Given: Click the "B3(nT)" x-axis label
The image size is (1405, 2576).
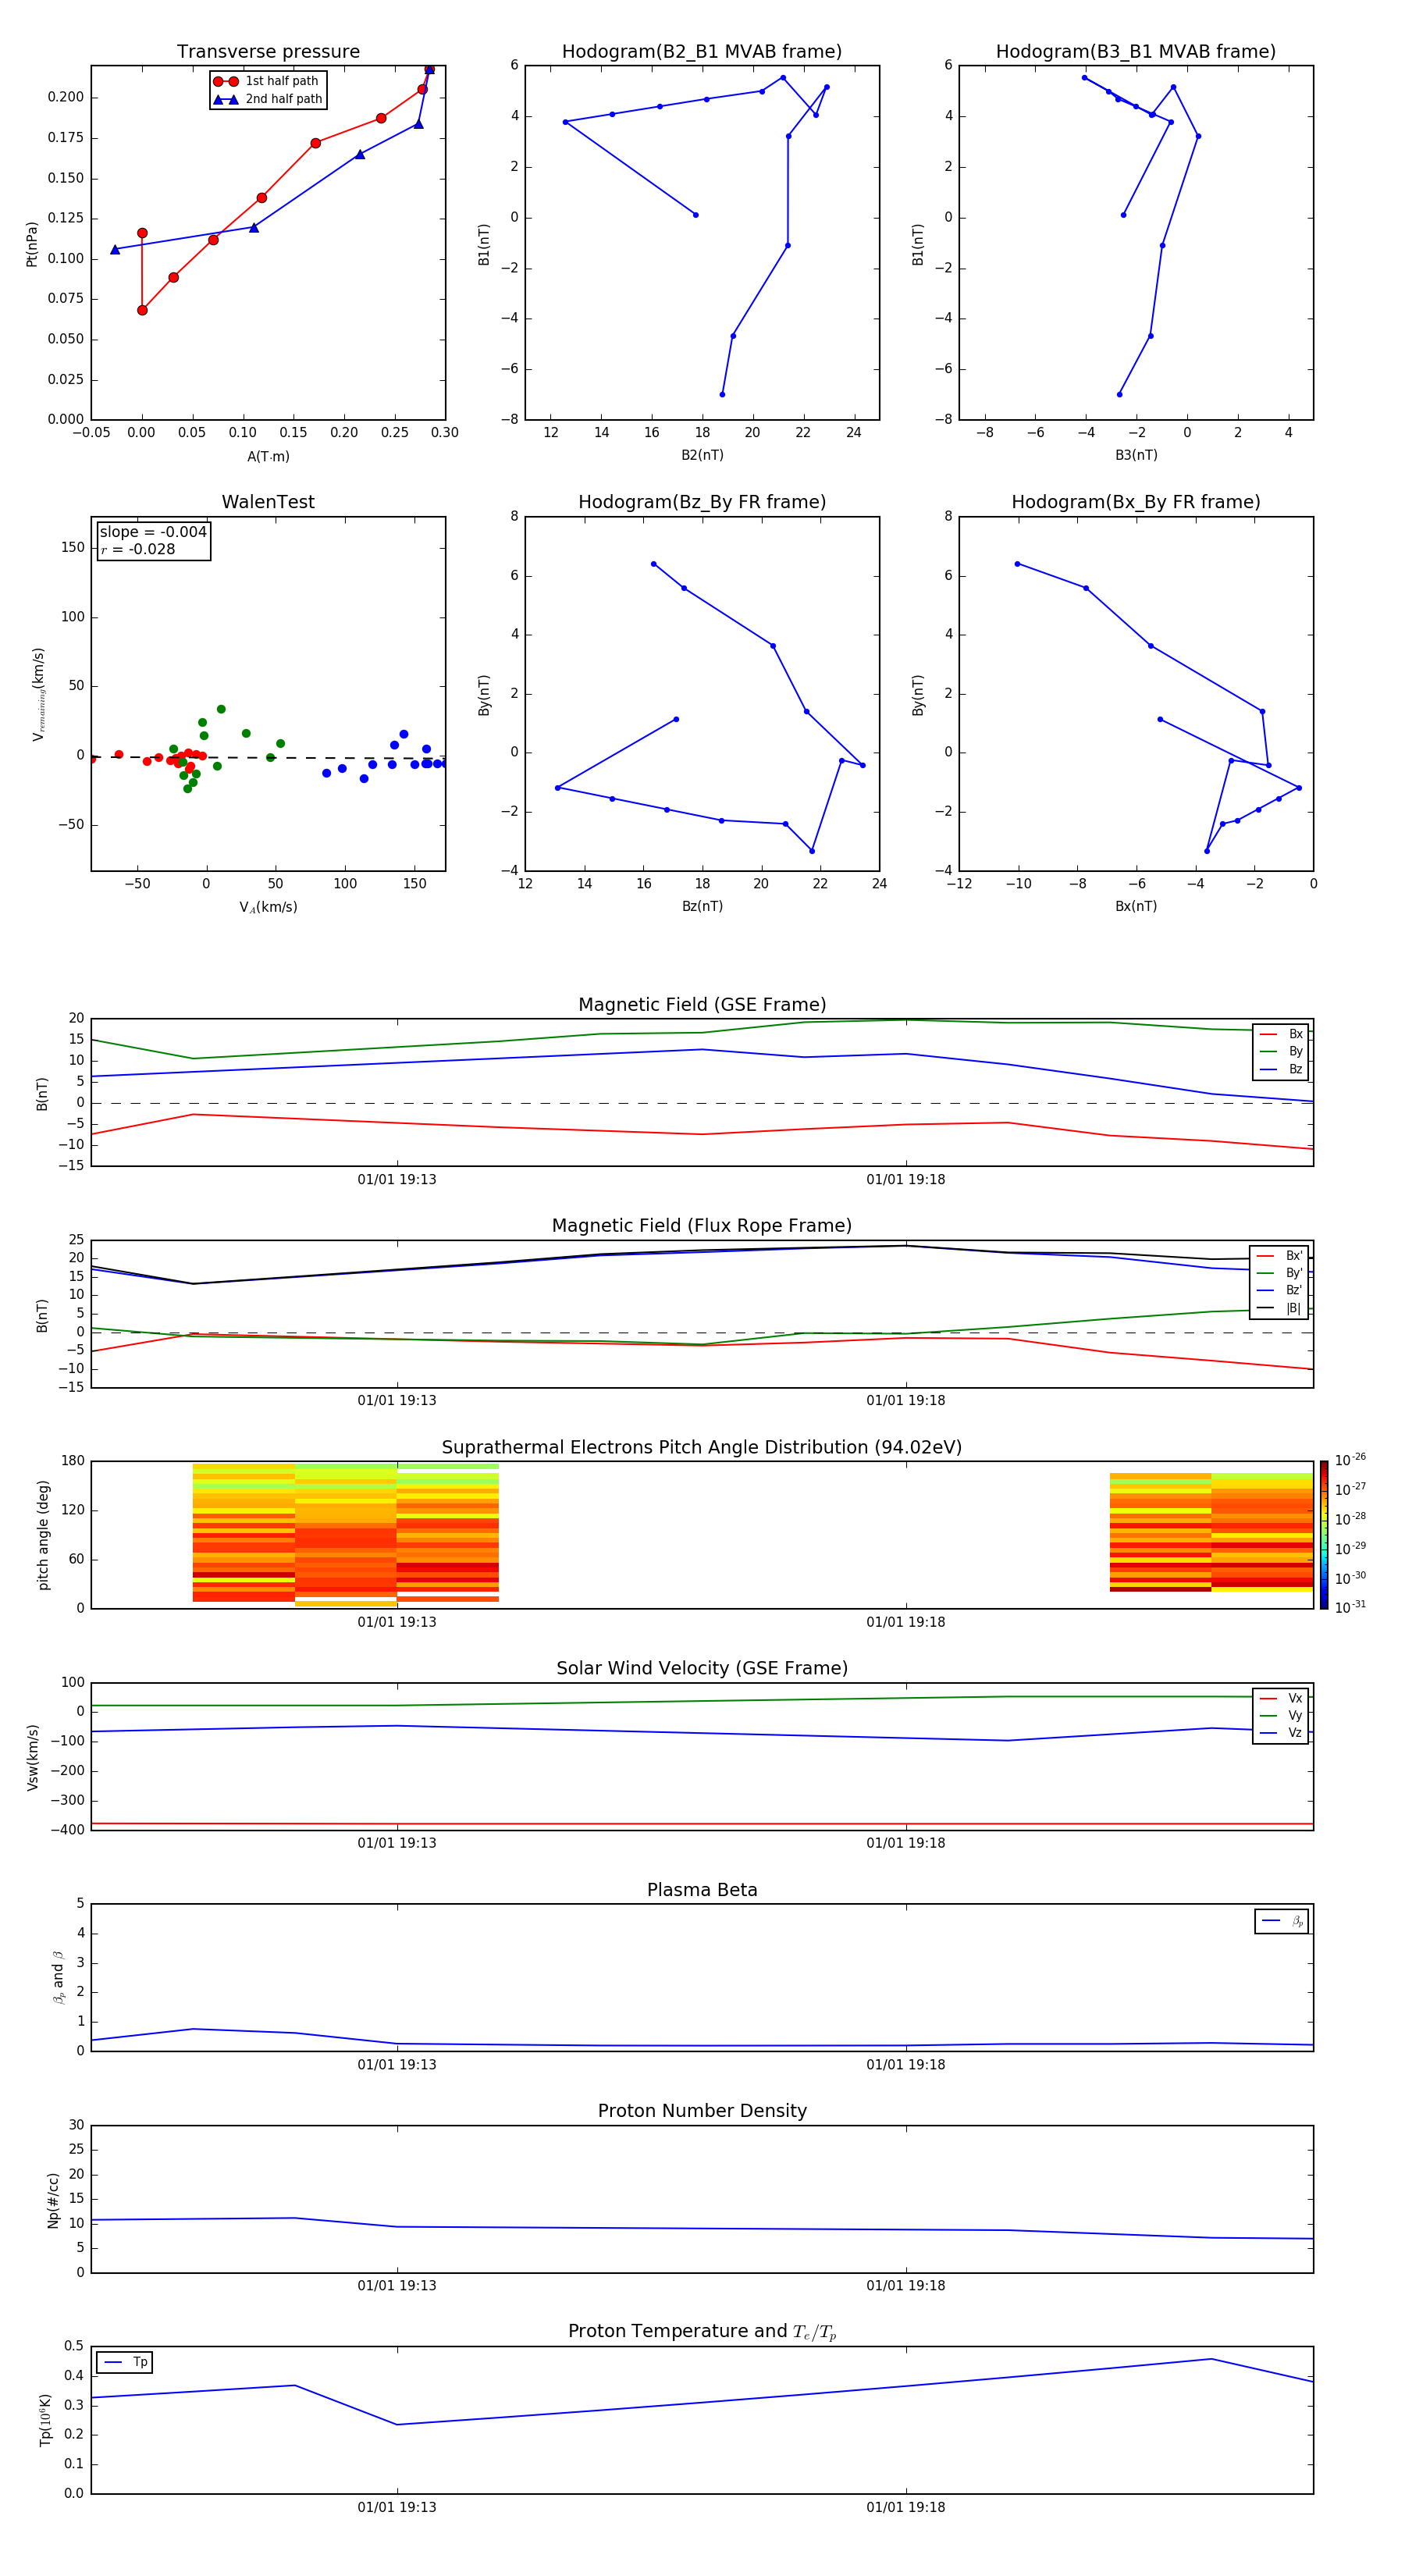Looking at the screenshot, I should tap(1136, 455).
